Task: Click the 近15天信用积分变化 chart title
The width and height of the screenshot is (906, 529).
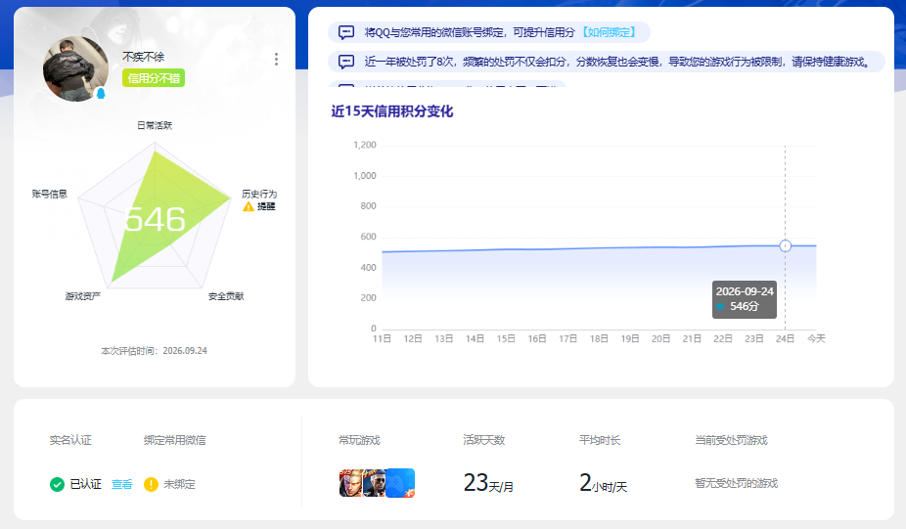Action: tap(392, 111)
